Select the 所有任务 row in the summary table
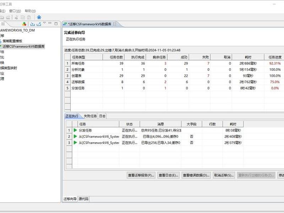Screen dimensions: 284x213 174,64
